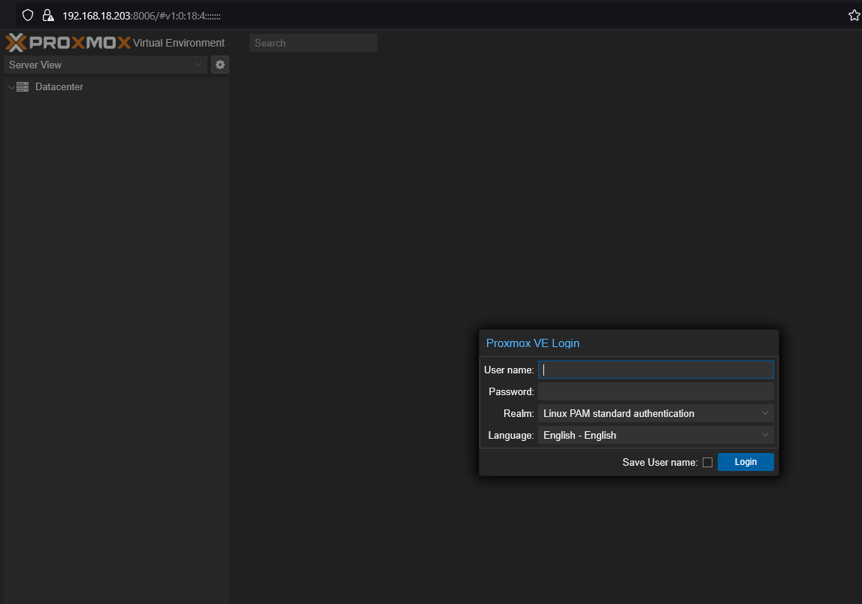This screenshot has width=862, height=604.
Task: Bookmark this page with the star icon
Action: 854,15
